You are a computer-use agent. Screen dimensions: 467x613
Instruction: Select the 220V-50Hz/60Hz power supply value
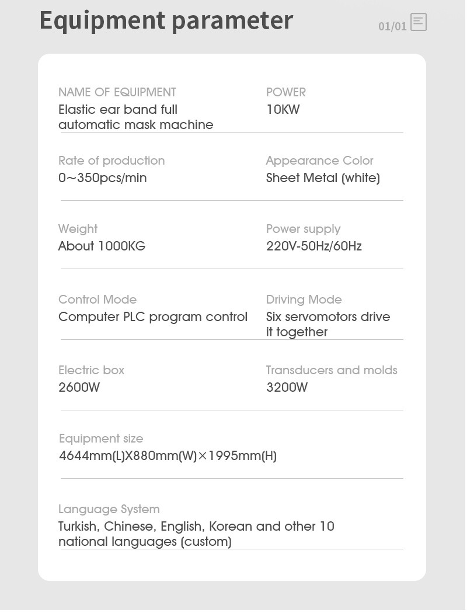click(x=314, y=246)
